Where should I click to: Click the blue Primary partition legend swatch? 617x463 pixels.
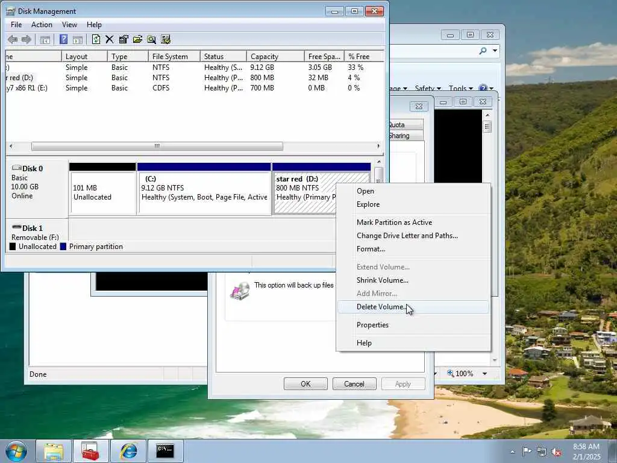[x=63, y=247]
